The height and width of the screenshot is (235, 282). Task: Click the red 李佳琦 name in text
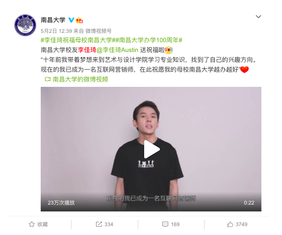click(x=87, y=50)
